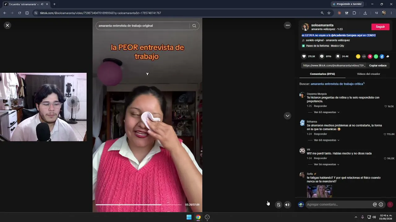The height and width of the screenshot is (222, 396).
Task: Seek in the video progress bar
Action: [x=139, y=204]
